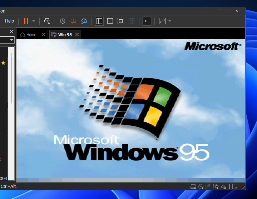Image resolution: width=257 pixels, height=199 pixels.
Task: Close the Win 95 tab
Action: 77,35
